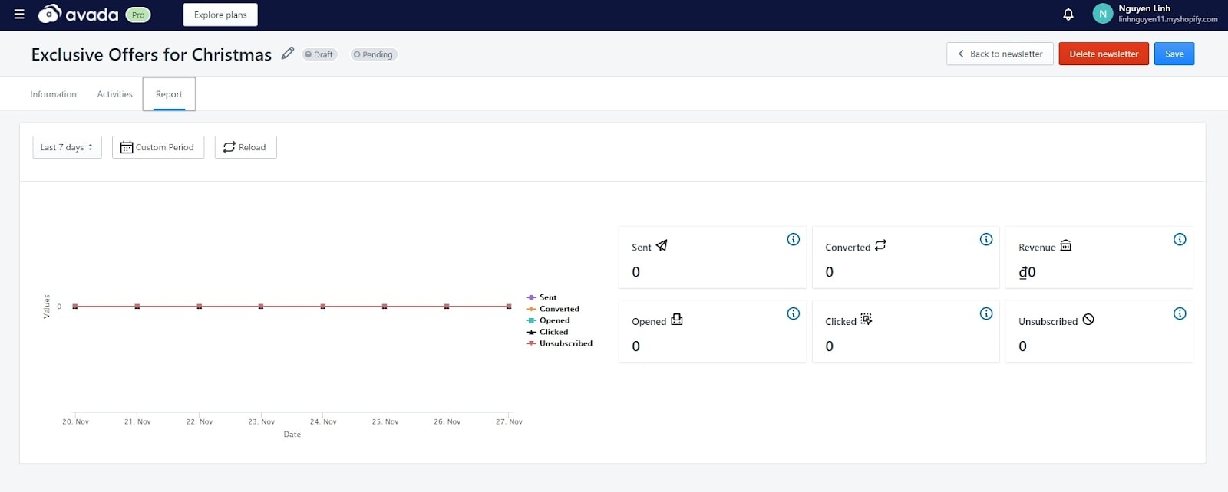Show info tooltip for Converted metric

pos(986,240)
